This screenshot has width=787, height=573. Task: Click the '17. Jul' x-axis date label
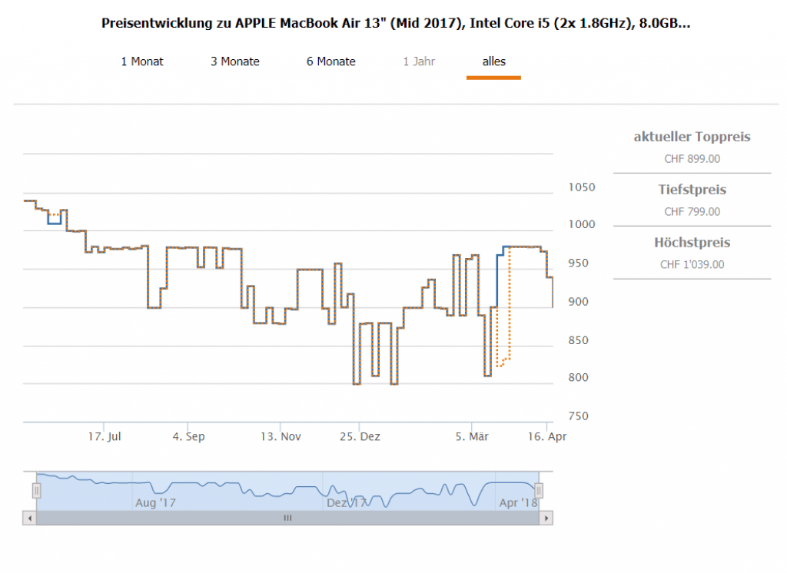105,436
